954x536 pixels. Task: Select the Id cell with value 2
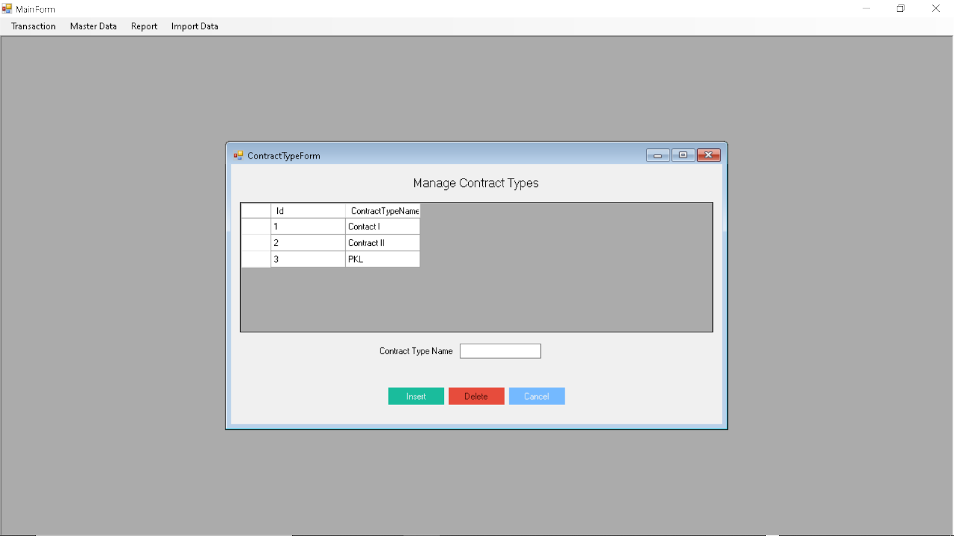coord(308,243)
